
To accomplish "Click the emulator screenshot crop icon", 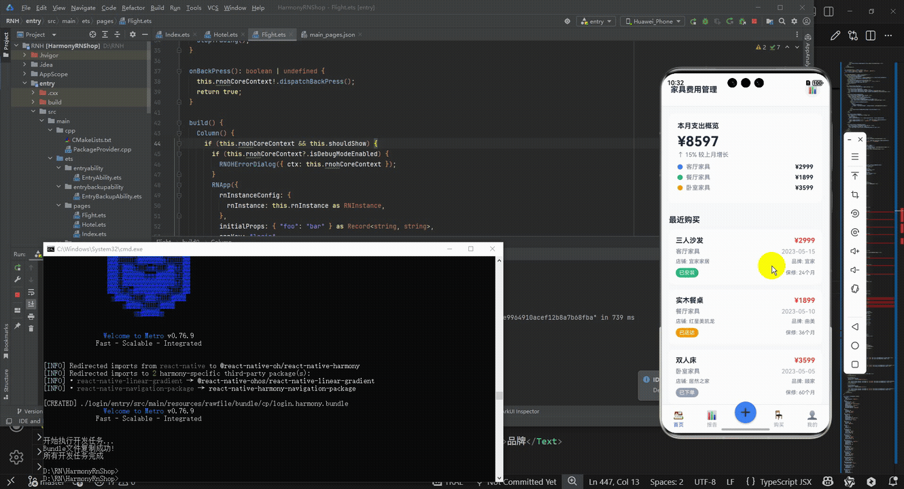I will click(x=855, y=195).
